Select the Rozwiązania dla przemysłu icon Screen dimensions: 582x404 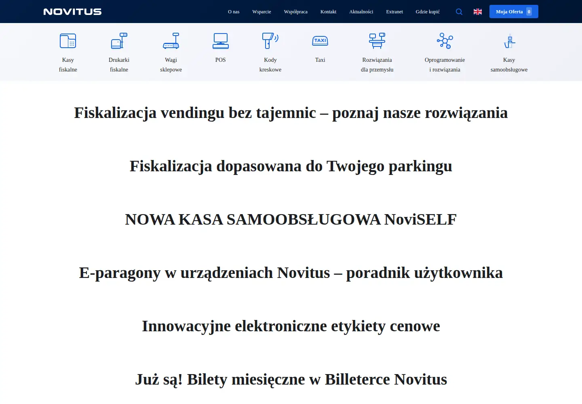click(x=377, y=41)
